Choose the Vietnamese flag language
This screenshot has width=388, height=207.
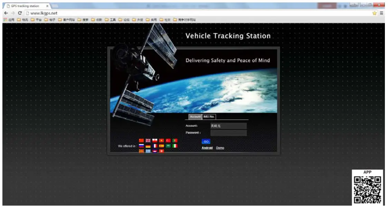[161, 141]
